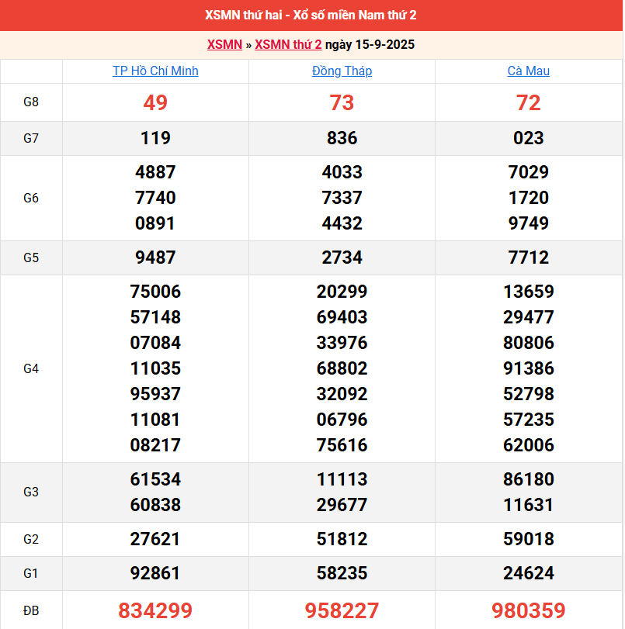Click G5 number 9487
Image resolution: width=625 pixels, height=629 pixels.
pos(155,257)
